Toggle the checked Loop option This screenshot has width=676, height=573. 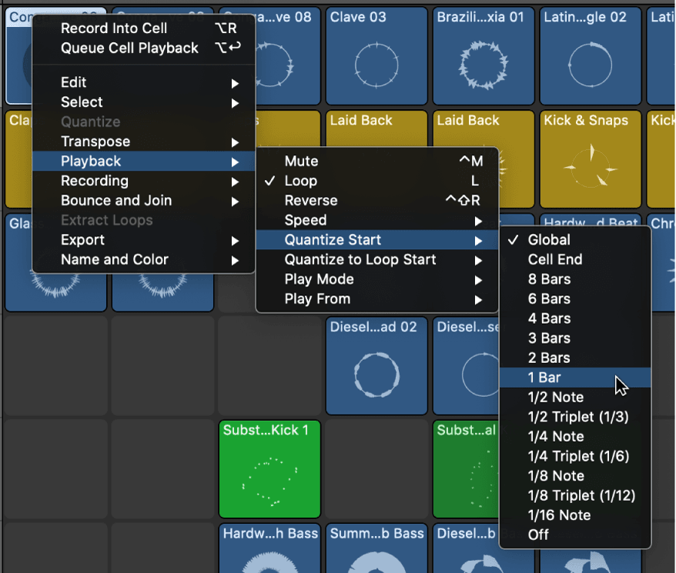click(377, 181)
